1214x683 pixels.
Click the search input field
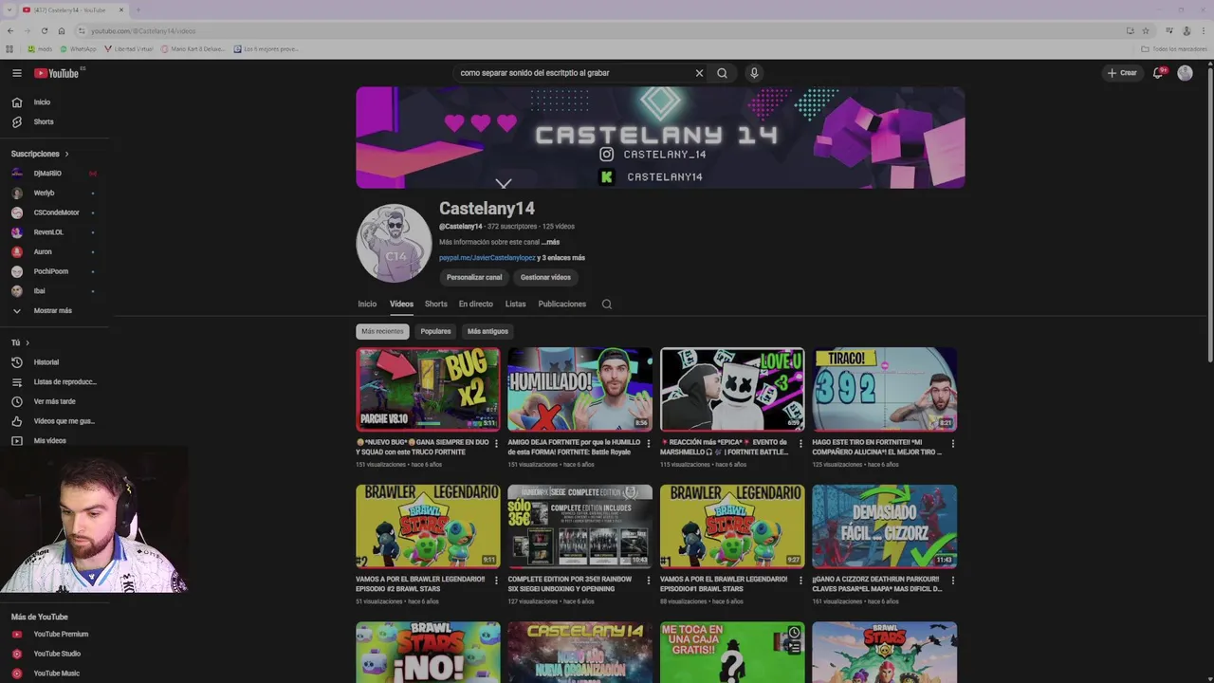(575, 73)
